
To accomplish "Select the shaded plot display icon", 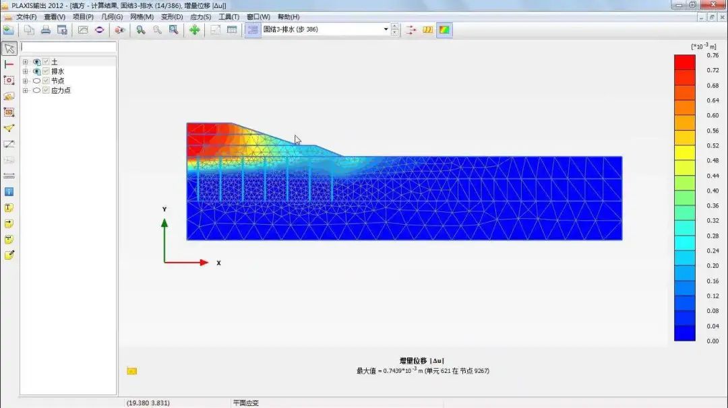I will (x=444, y=30).
